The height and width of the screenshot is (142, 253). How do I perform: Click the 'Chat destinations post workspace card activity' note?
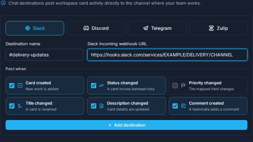pyautogui.click(x=105, y=3)
